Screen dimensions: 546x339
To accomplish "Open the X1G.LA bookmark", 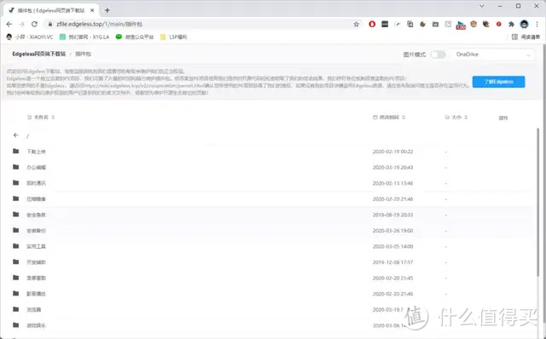I will (84, 37).
